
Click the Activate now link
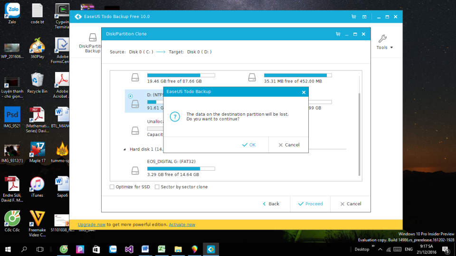pyautogui.click(x=182, y=225)
